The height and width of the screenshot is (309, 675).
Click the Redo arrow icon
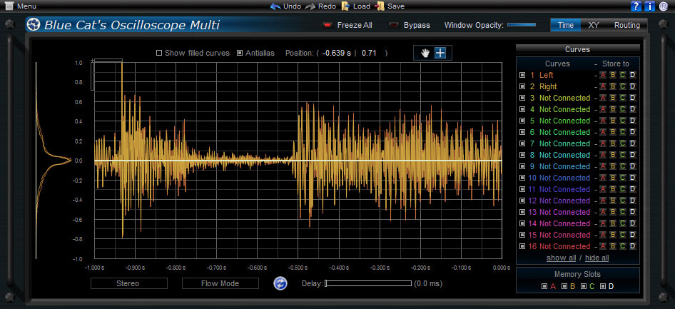point(310,6)
